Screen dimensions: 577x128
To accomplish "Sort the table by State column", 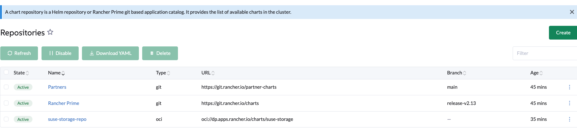I will [x=21, y=73].
